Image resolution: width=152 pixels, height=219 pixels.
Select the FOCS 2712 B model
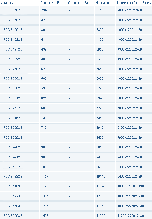(13, 98)
